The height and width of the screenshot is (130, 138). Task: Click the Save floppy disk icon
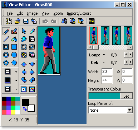click(26, 21)
